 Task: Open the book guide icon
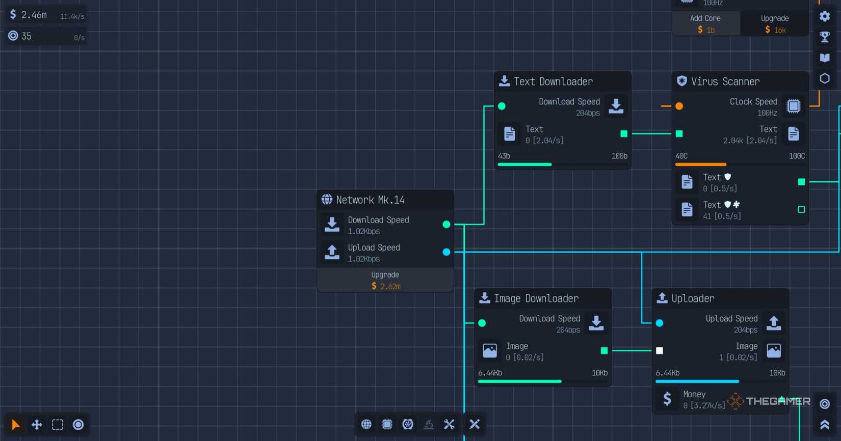pos(825,58)
